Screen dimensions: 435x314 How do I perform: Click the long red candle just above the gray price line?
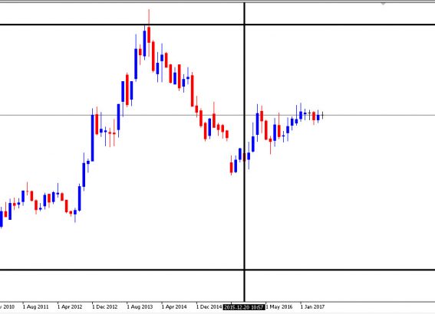coord(192,90)
